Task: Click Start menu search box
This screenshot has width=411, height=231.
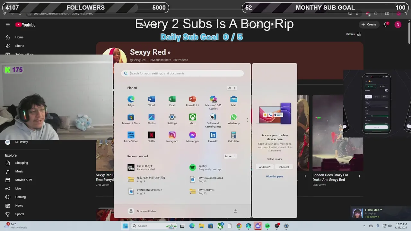Action: tap(182, 73)
